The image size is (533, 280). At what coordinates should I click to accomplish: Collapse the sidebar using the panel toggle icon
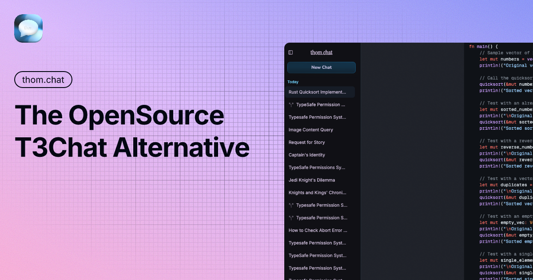click(290, 52)
